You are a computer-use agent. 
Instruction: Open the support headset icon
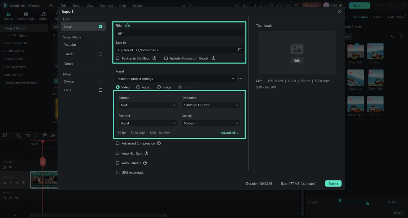287,6
